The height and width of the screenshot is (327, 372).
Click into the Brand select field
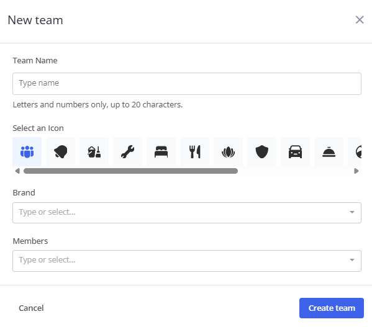(x=187, y=213)
